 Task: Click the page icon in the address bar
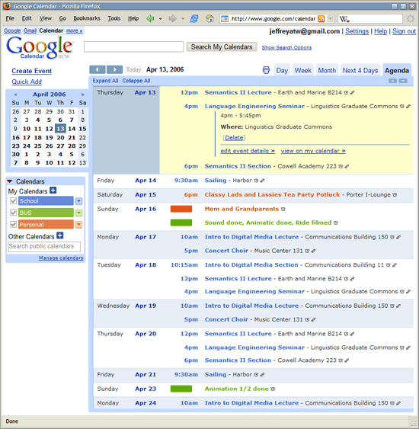pyautogui.click(x=225, y=19)
